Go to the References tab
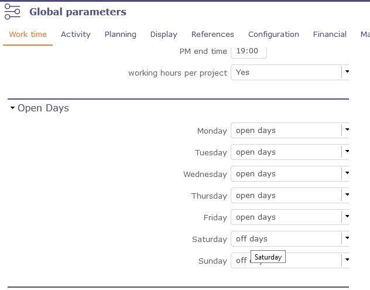370x290 pixels. [x=213, y=35]
